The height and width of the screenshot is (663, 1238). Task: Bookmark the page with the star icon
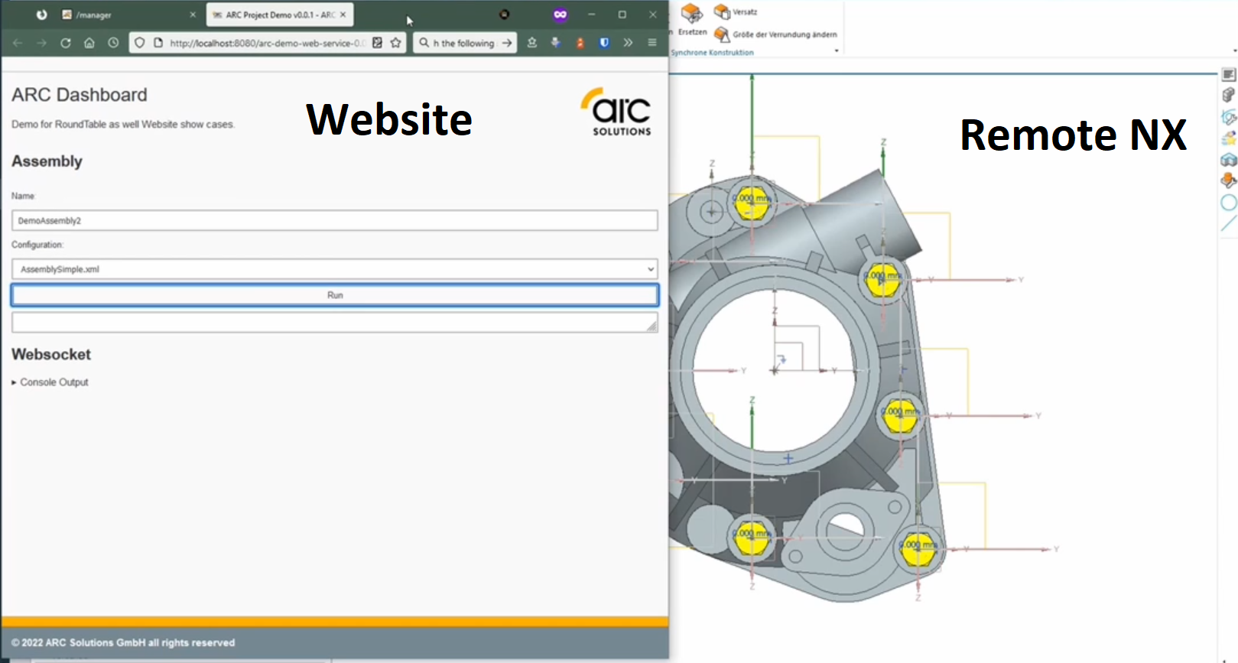point(395,43)
